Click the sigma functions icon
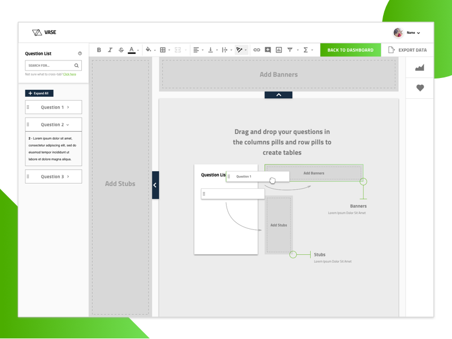The height and width of the screenshot is (339, 452). tap(306, 50)
